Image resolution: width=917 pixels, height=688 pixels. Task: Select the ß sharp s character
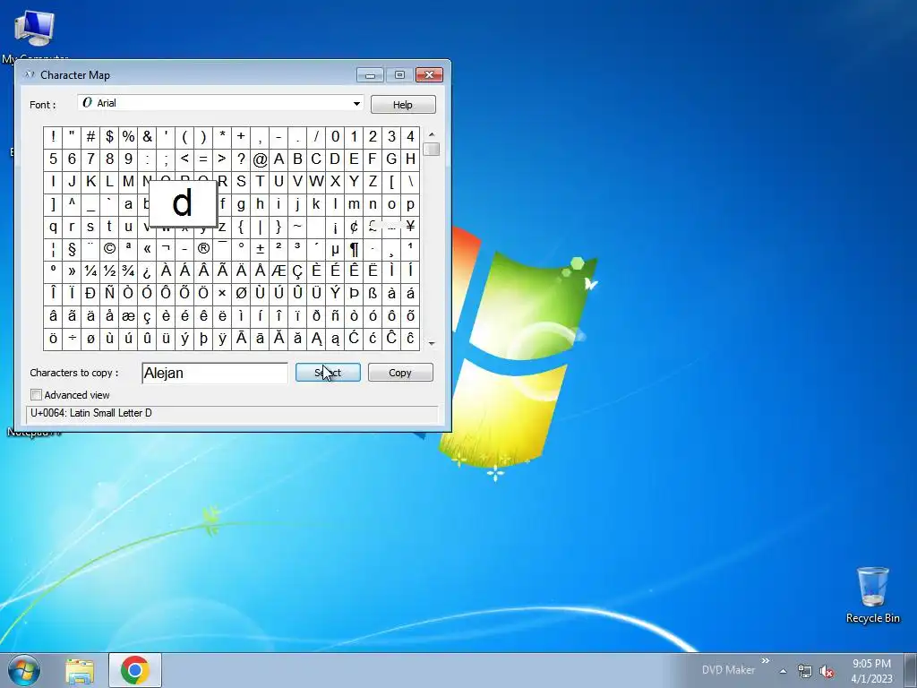coord(373,293)
